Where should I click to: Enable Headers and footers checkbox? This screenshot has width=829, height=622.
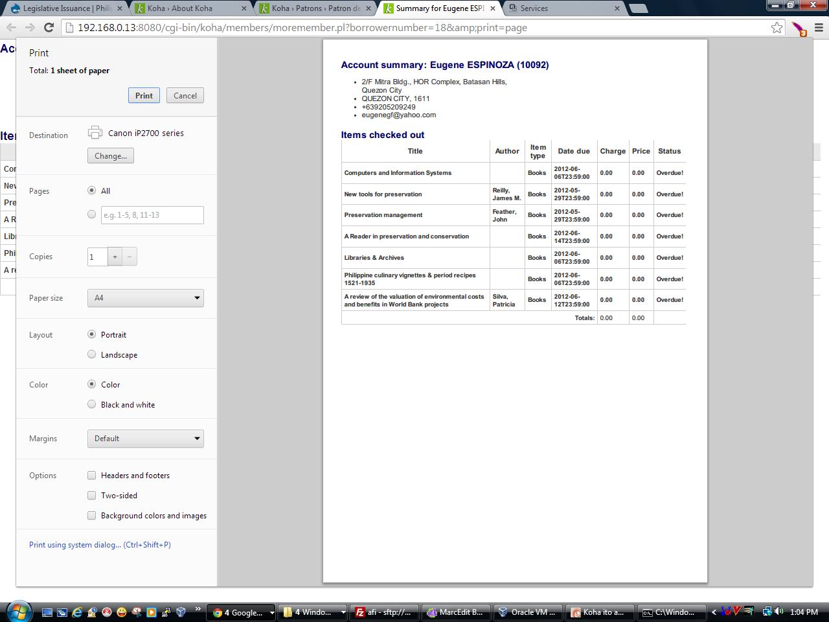click(92, 475)
